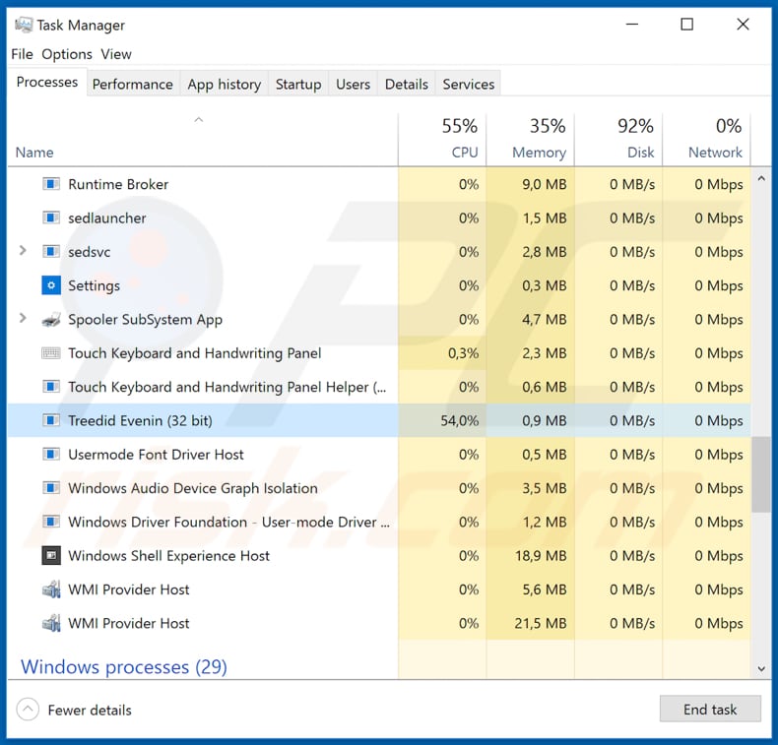Screen dimensions: 778x745
Task: Click the Settings gear process icon
Action: coord(51,285)
